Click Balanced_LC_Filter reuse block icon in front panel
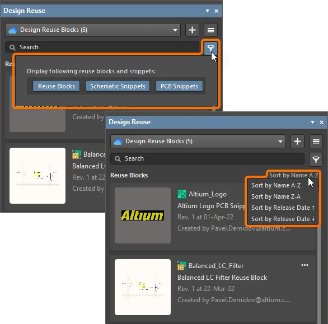 tap(181, 266)
